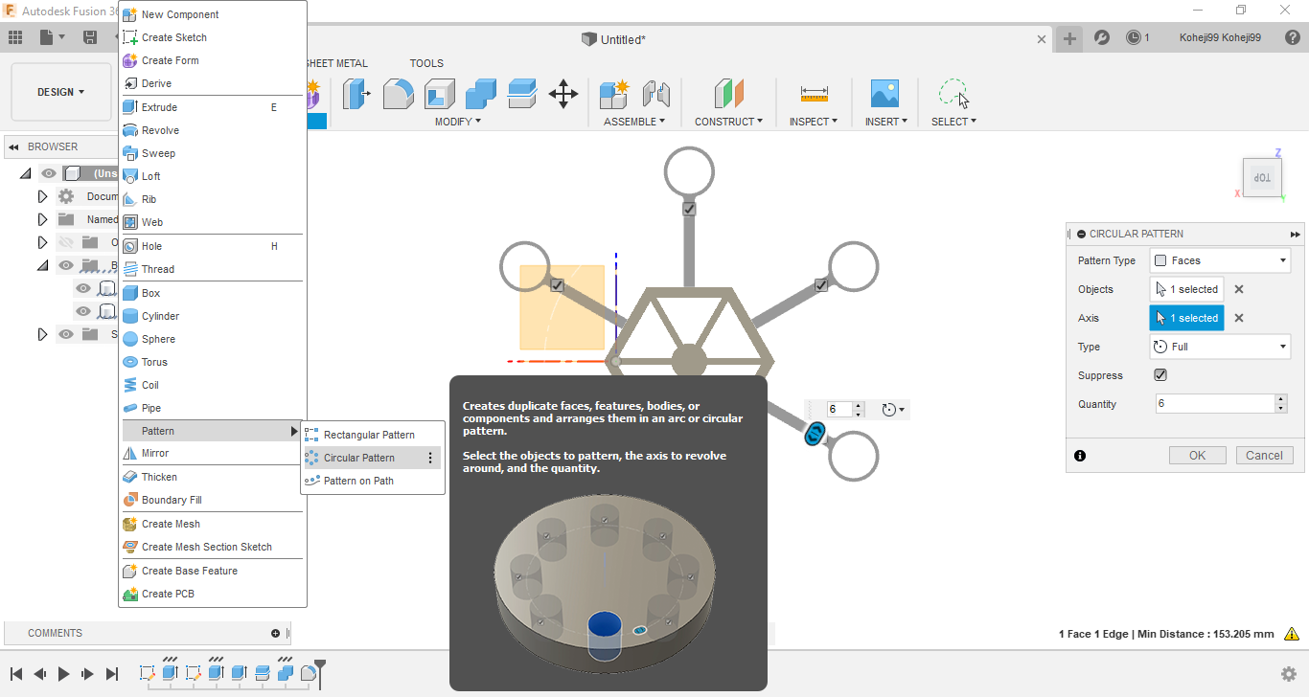Screen dimensions: 1309x697
Task: Click the Coil primitive icon
Action: tap(130, 385)
